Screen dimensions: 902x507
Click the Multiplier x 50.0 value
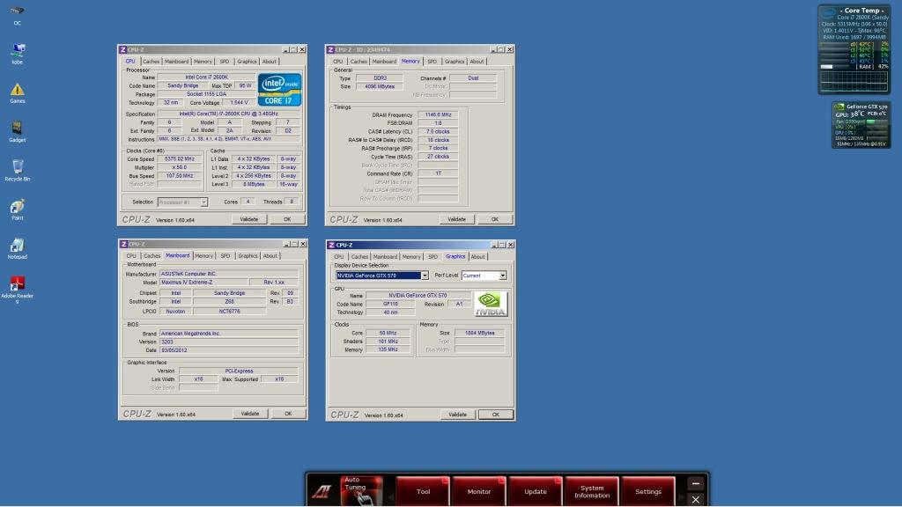click(x=180, y=168)
